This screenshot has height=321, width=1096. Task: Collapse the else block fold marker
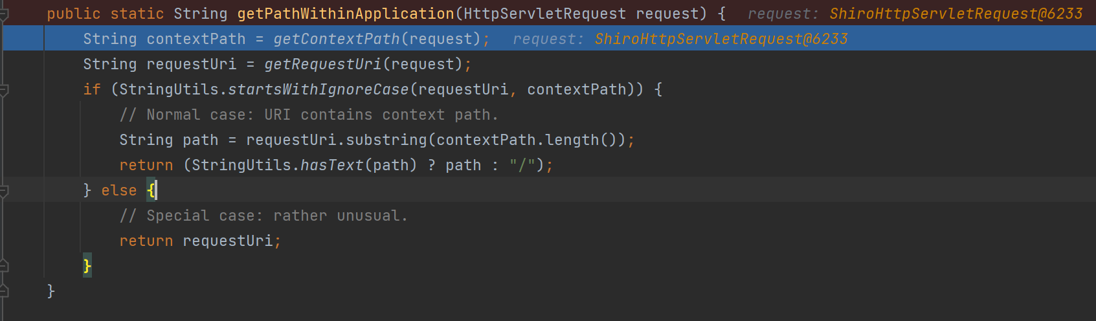tap(4, 190)
